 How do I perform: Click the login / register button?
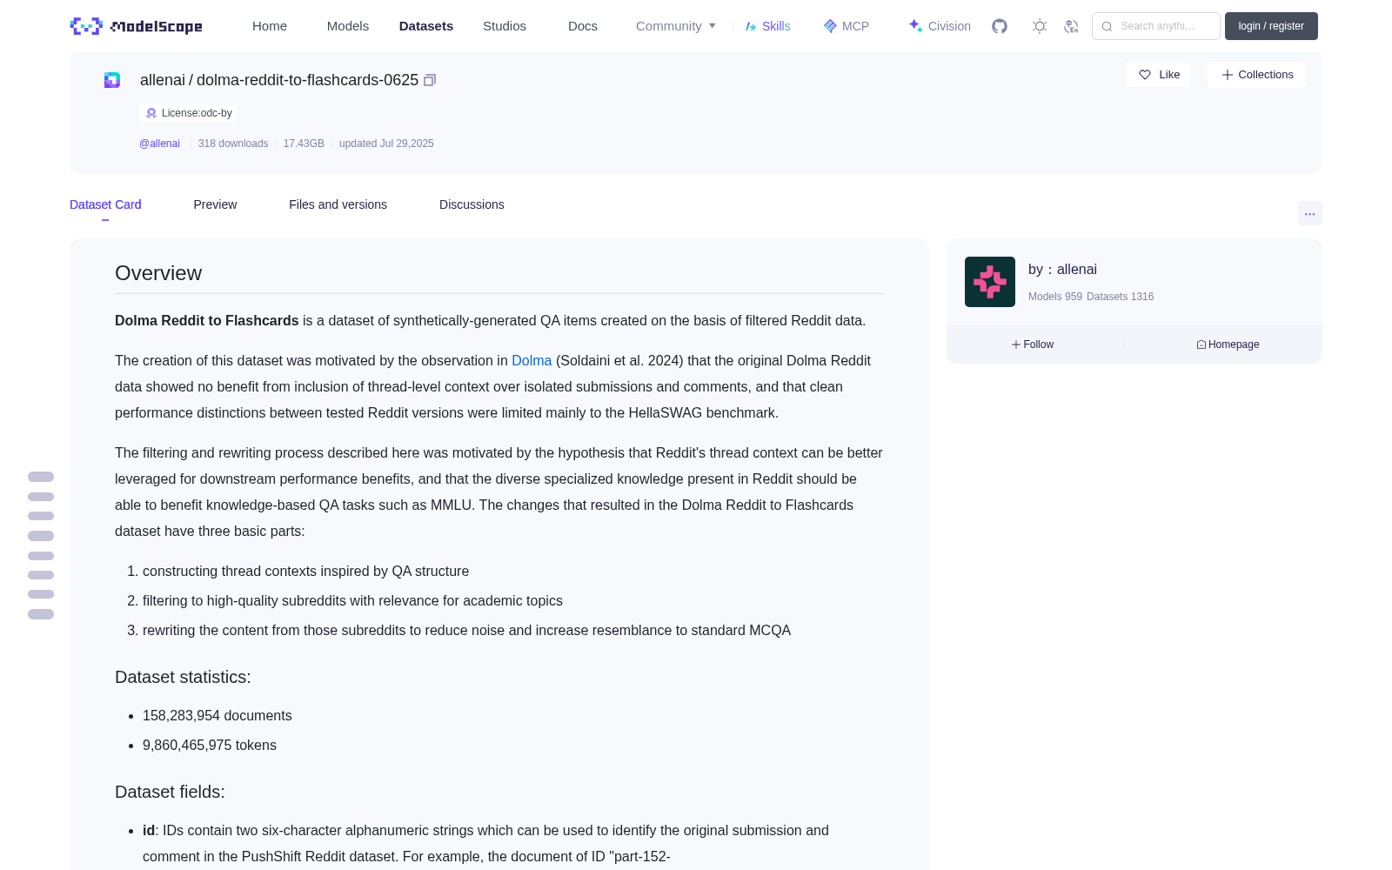(1271, 26)
